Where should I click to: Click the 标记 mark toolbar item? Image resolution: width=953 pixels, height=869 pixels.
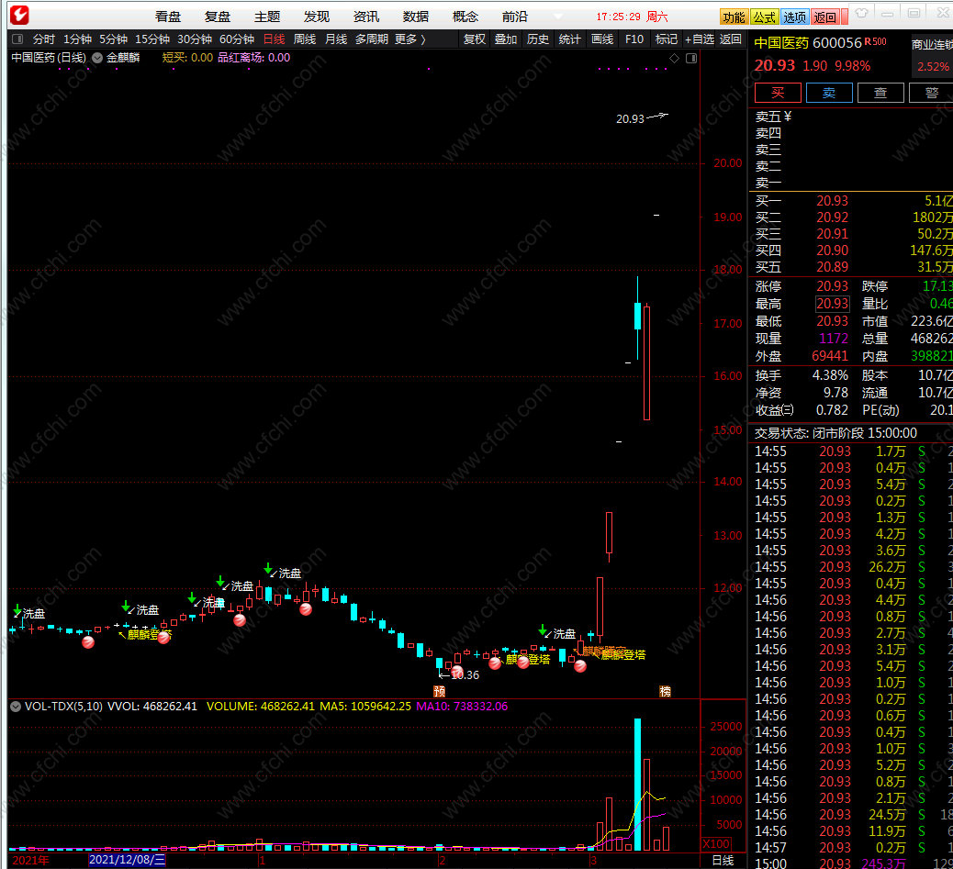tap(667, 39)
